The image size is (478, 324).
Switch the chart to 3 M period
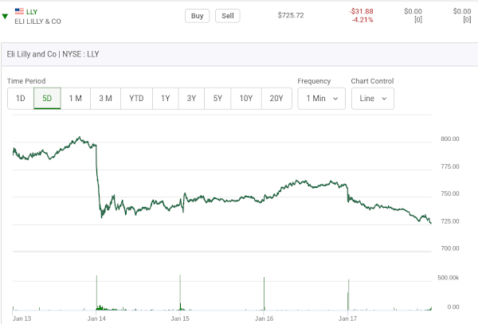click(x=105, y=99)
